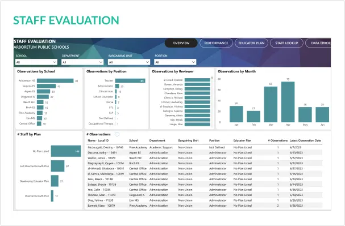Sort by Bargaining Unit table column
The height and width of the screenshot is (226, 345).
click(188, 140)
